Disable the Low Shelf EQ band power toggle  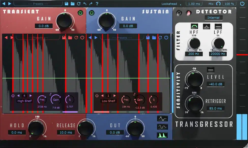[x=97, y=96]
